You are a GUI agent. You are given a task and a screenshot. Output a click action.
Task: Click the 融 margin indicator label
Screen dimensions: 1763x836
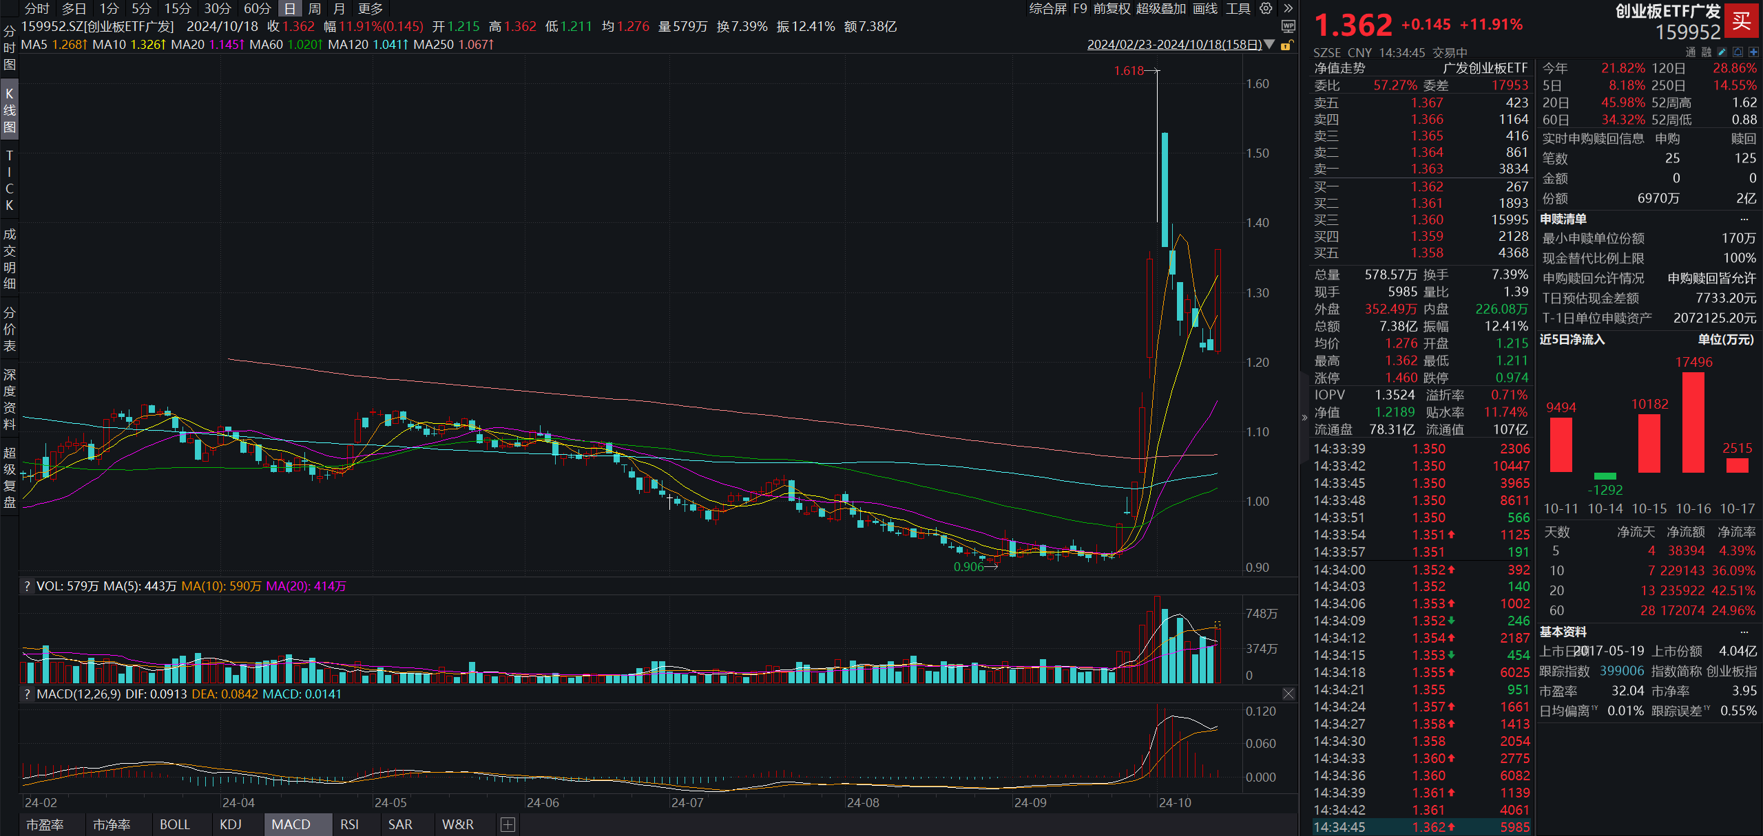1706,52
